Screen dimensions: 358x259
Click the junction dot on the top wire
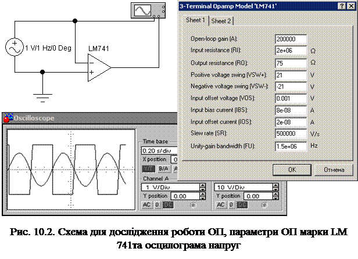[x=75, y=21]
